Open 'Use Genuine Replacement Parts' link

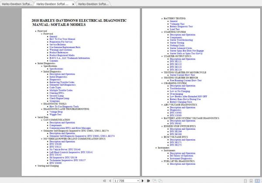tap(65, 47)
